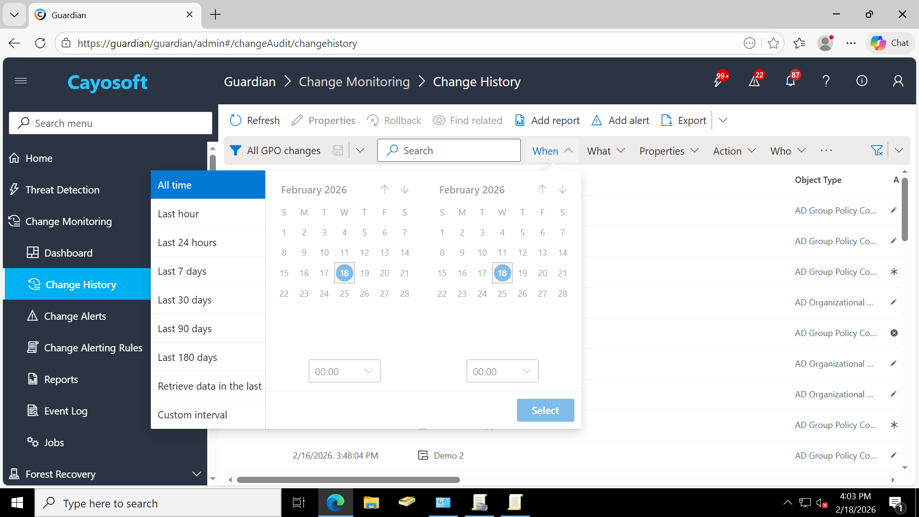Click the clear filter funnel icon
Viewport: 919px width, 517px height.
876,151
